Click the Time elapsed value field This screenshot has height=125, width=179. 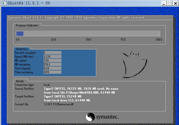coord(52,68)
